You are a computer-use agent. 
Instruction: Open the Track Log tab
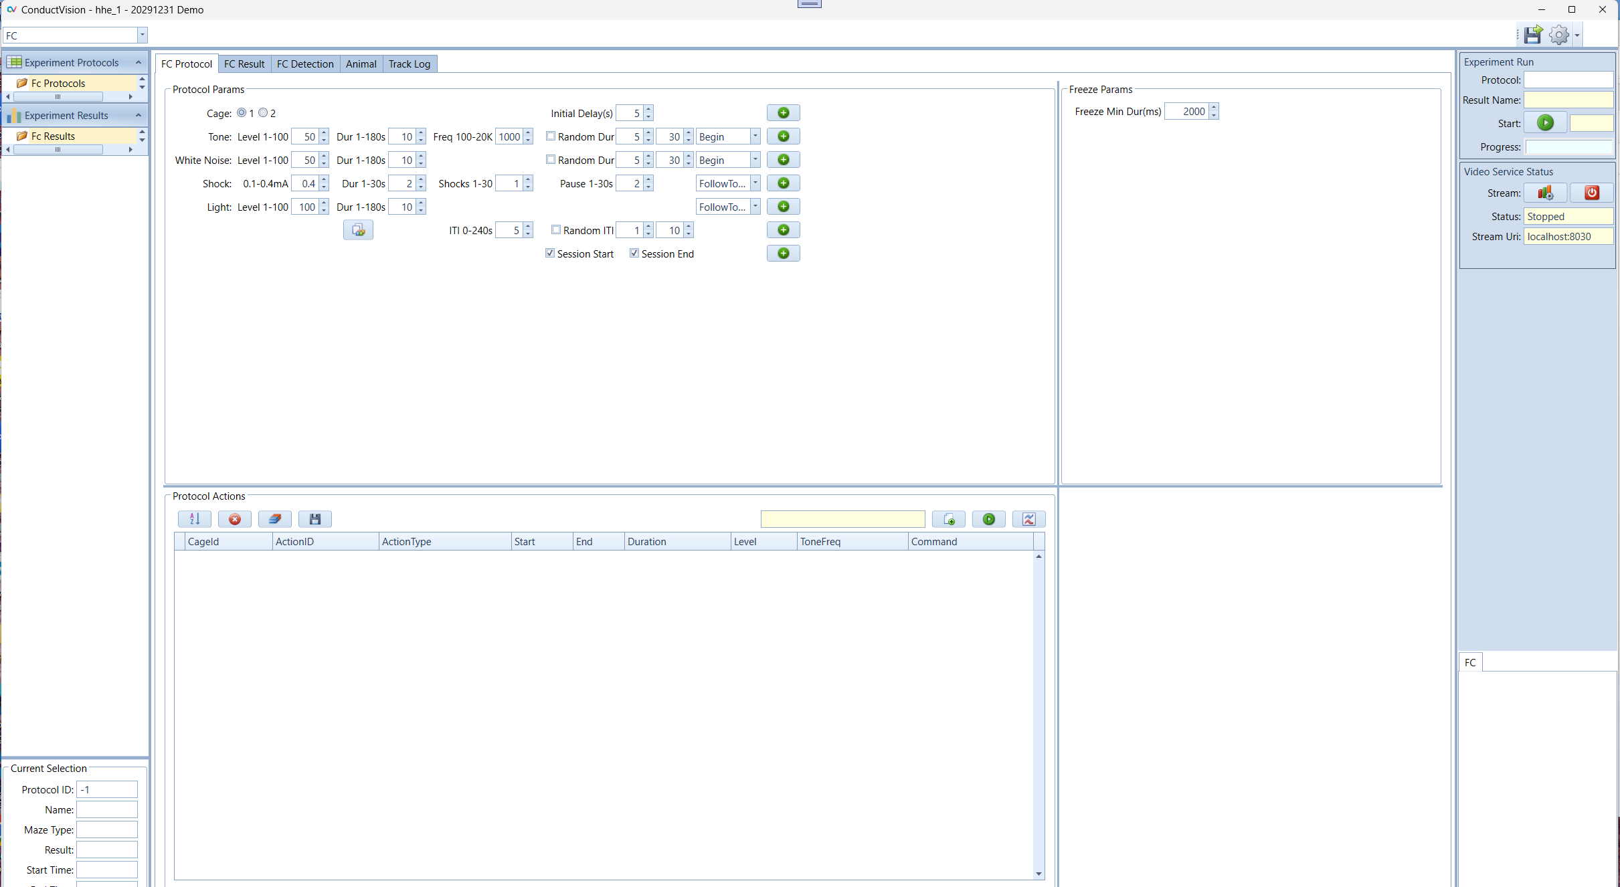pos(409,64)
